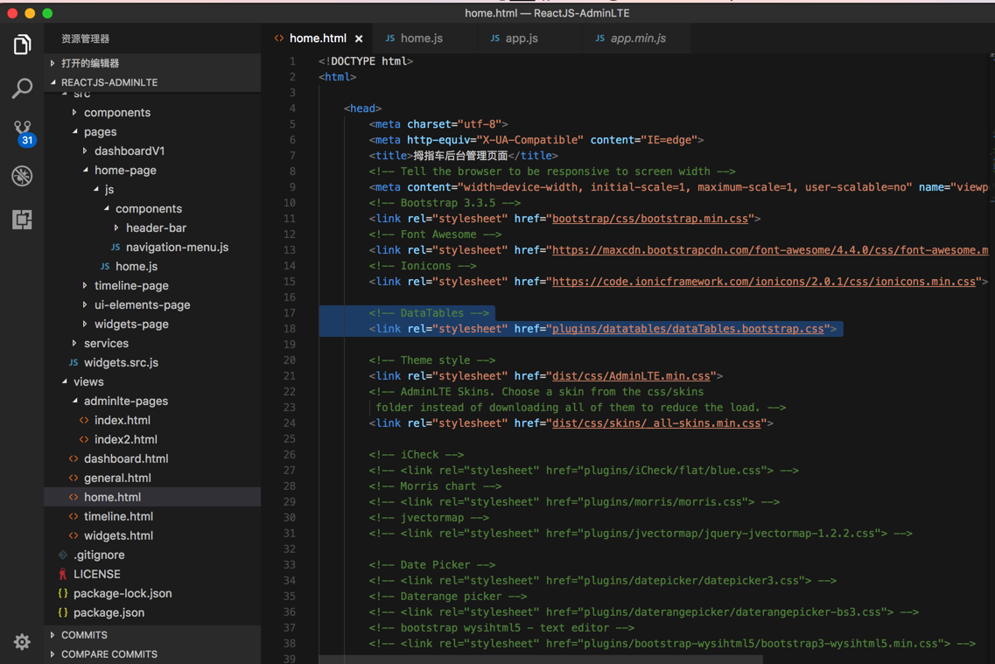Close the home.html editor tab
This screenshot has height=664, width=995.
coord(359,38)
